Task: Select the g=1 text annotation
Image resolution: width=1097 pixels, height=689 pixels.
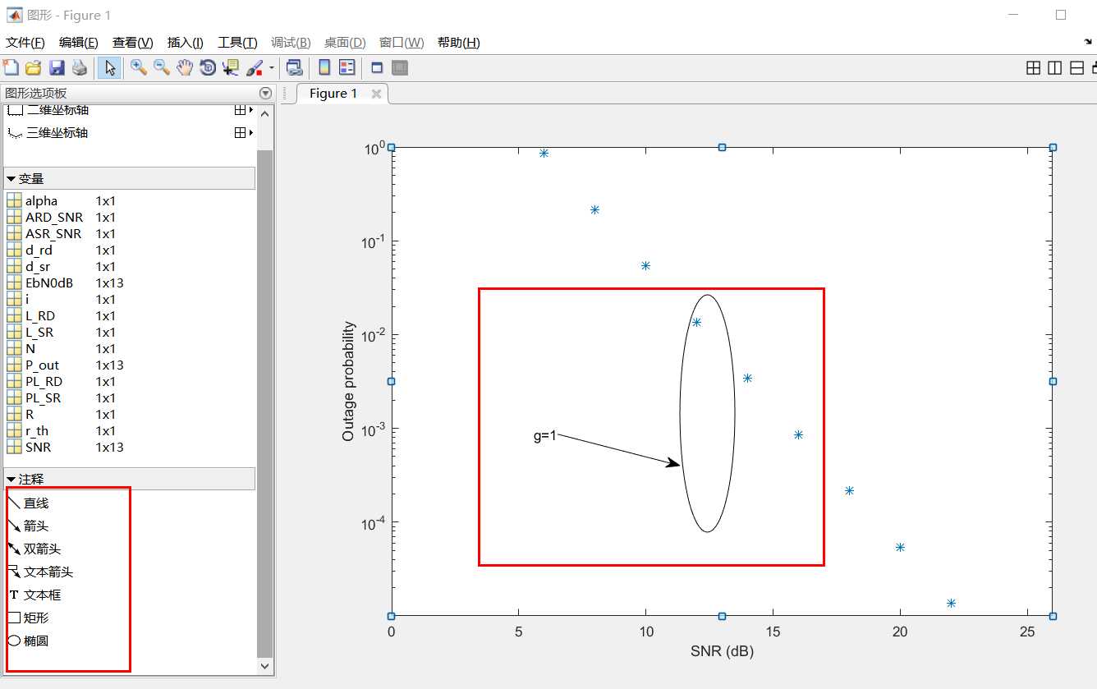Action: 544,436
